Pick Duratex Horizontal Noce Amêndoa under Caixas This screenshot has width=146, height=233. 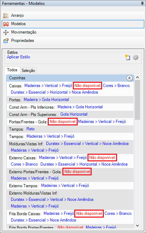(54, 92)
